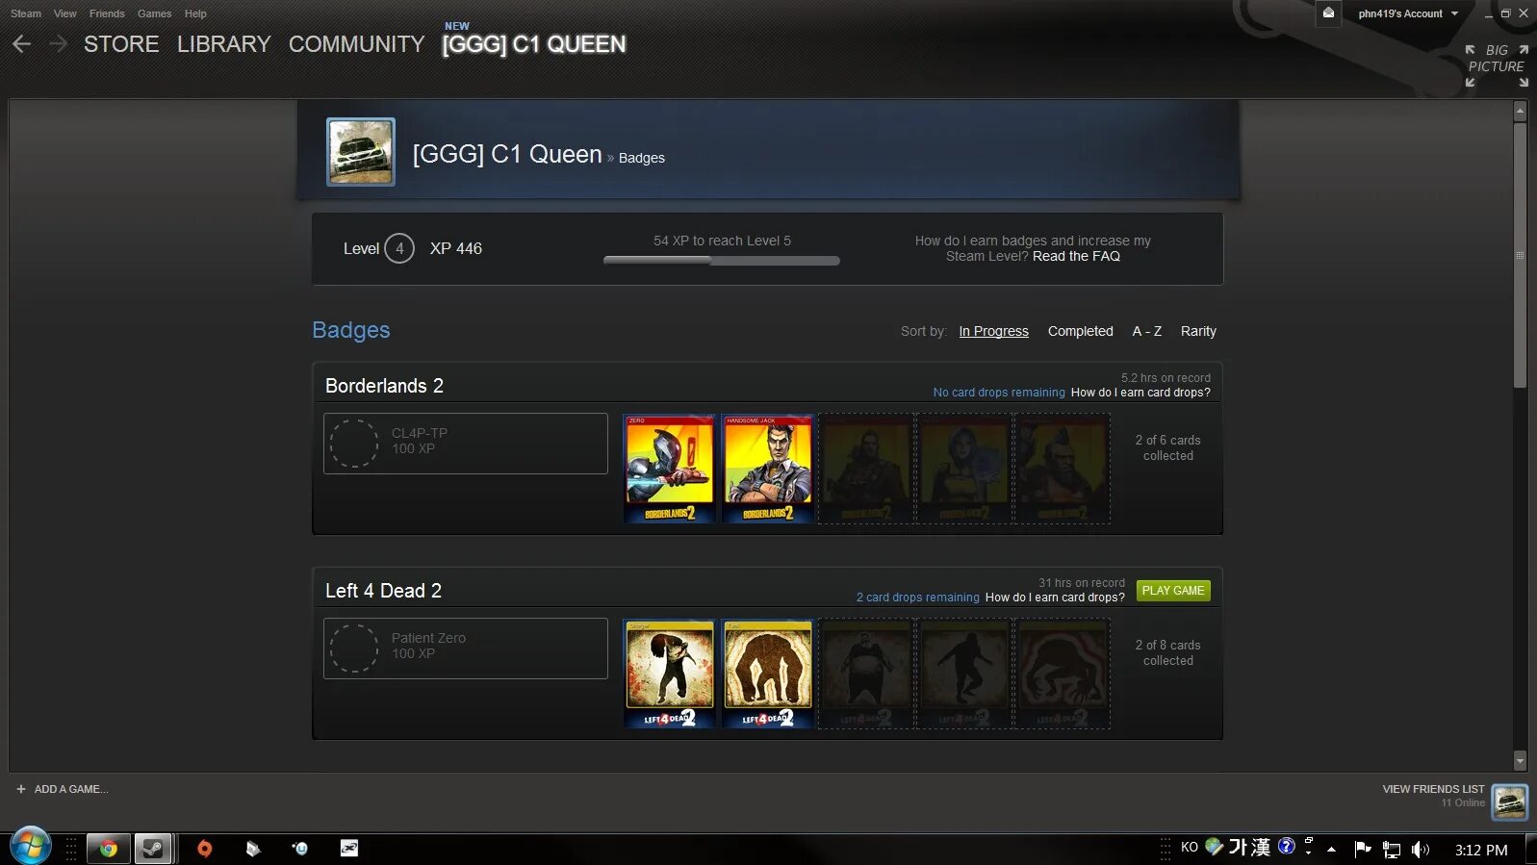Open the Borderlands 2 badge title
Screen dimensions: 1537x865
click(384, 386)
